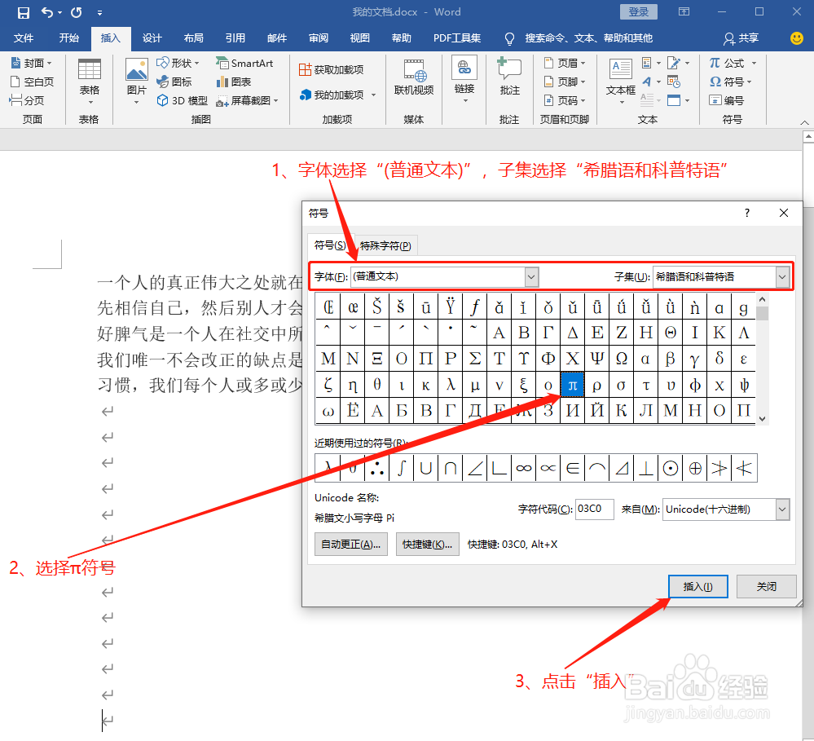Open symbol dialog help question mark
This screenshot has width=814, height=741.
[x=747, y=213]
